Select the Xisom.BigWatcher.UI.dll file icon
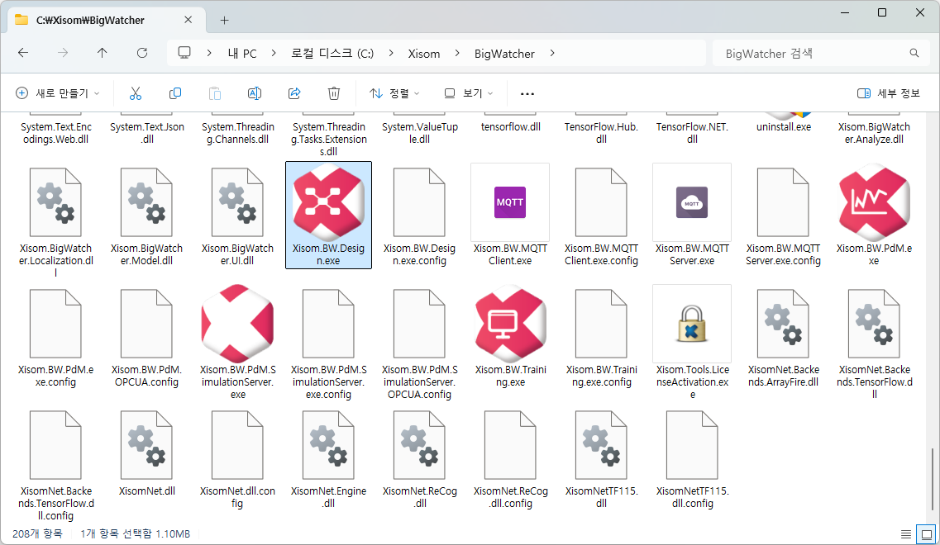Viewport: 940px width, 545px height. (238, 202)
